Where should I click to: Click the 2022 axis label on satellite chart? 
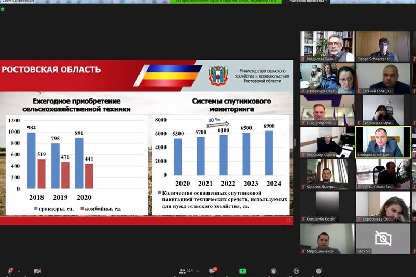tap(228, 183)
